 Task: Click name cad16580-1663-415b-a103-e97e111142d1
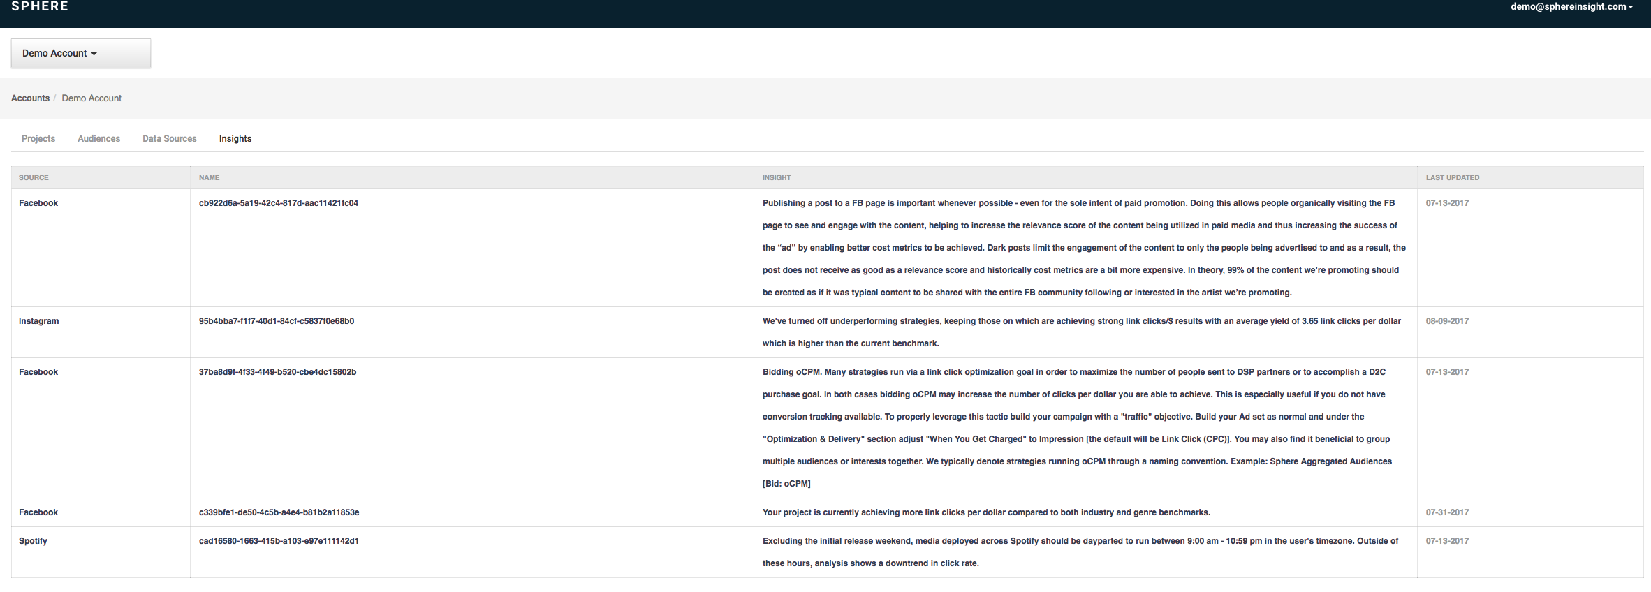point(279,541)
